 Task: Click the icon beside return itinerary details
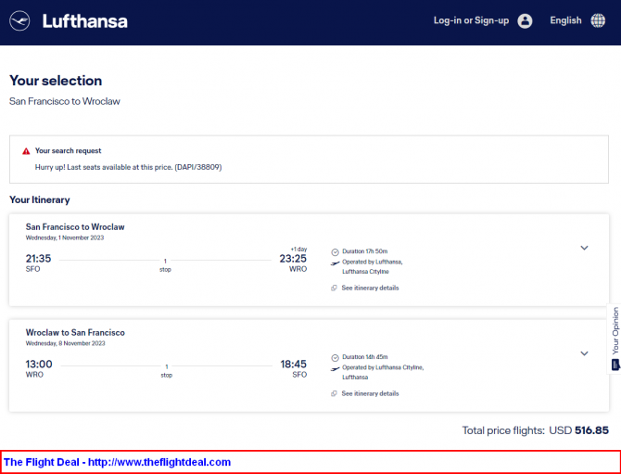pyautogui.click(x=334, y=393)
